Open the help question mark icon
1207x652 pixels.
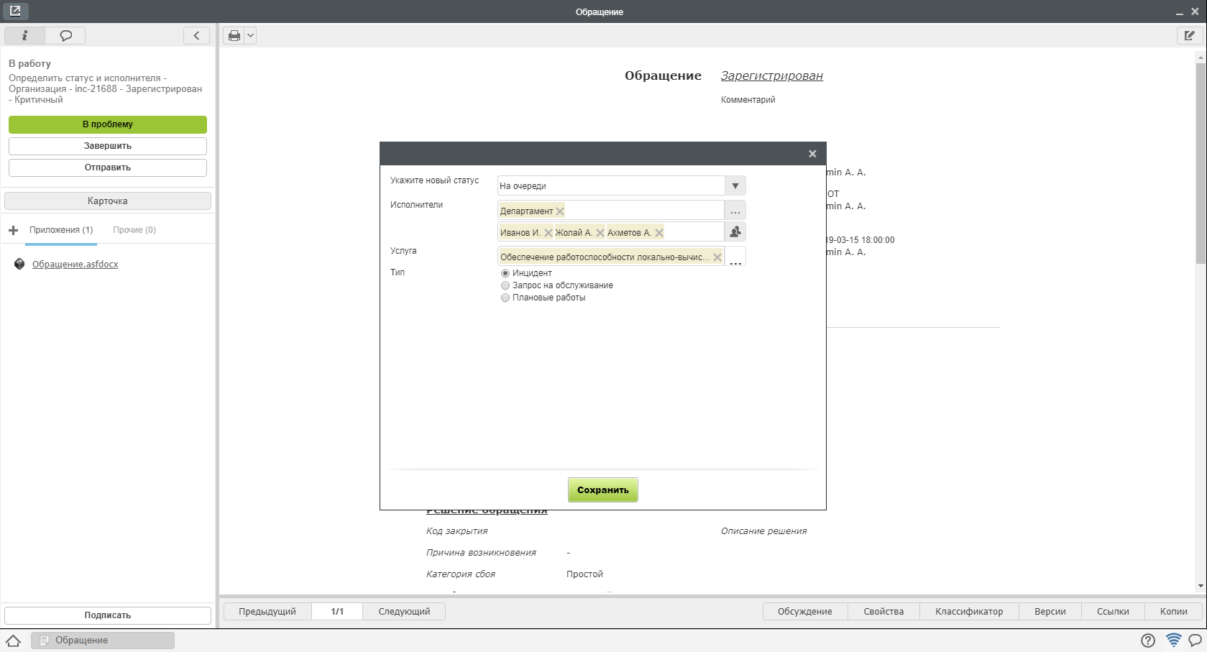(x=1148, y=640)
